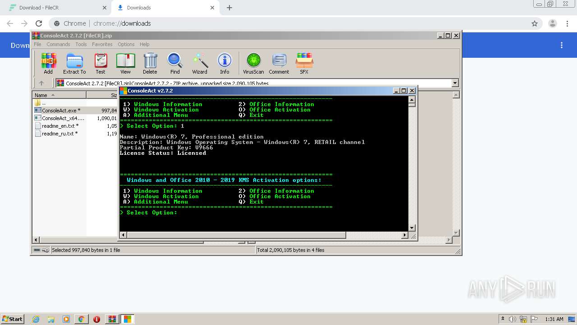Go up one folder level arrow
Image resolution: width=577 pixels, height=325 pixels.
pos(41,83)
